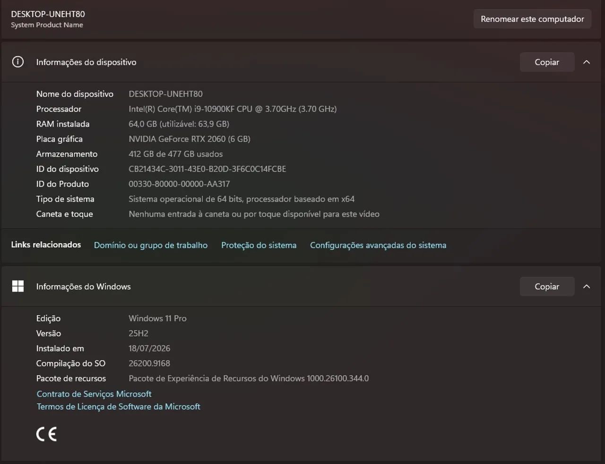
Task: Click the Links relacionados label
Action: point(46,245)
